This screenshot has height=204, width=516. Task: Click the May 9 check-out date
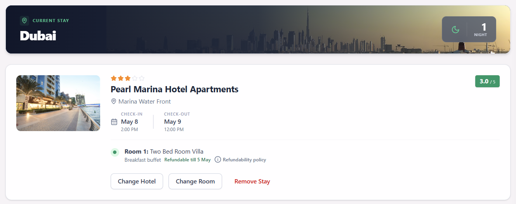[173, 121]
